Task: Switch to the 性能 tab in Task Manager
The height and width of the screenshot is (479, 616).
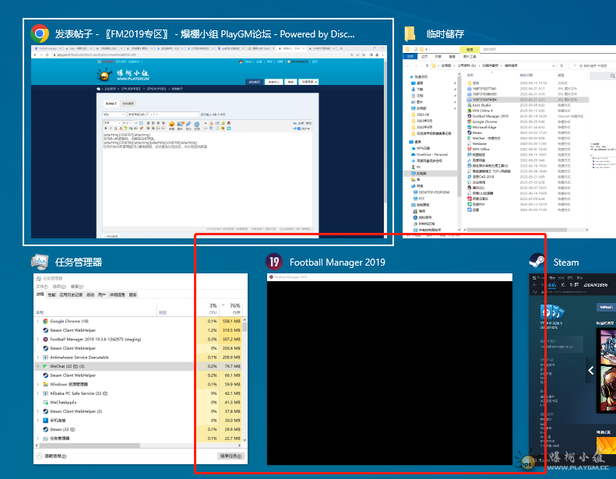Action: pos(51,294)
